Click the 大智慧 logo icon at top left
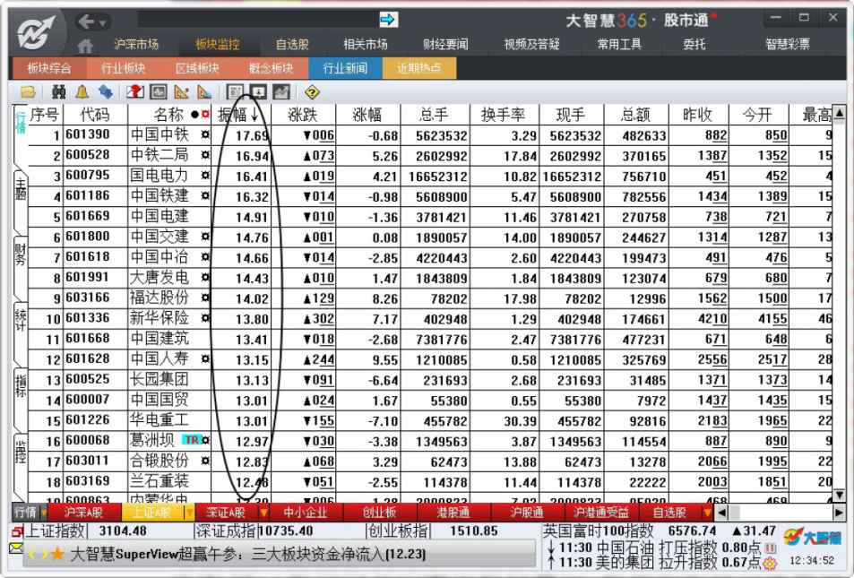The height and width of the screenshot is (578, 854). click(36, 32)
